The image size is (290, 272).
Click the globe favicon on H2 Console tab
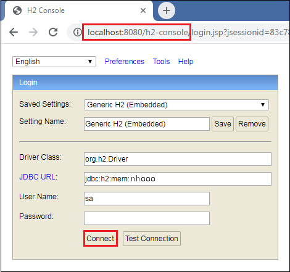point(17,10)
